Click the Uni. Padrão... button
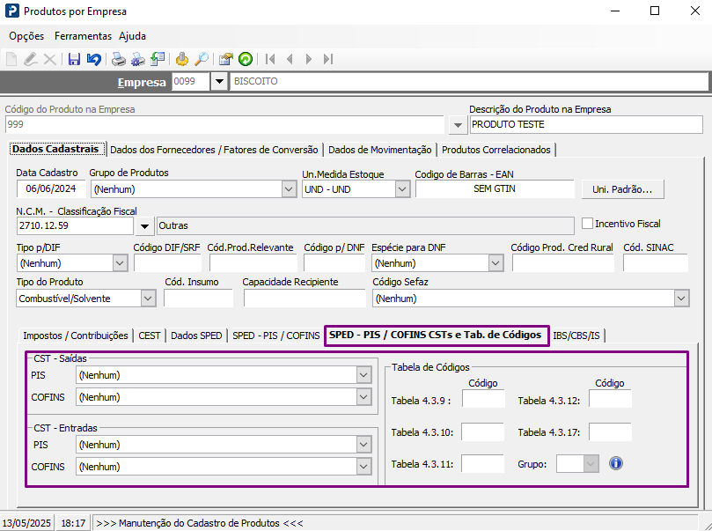The height and width of the screenshot is (531, 712). 622,189
